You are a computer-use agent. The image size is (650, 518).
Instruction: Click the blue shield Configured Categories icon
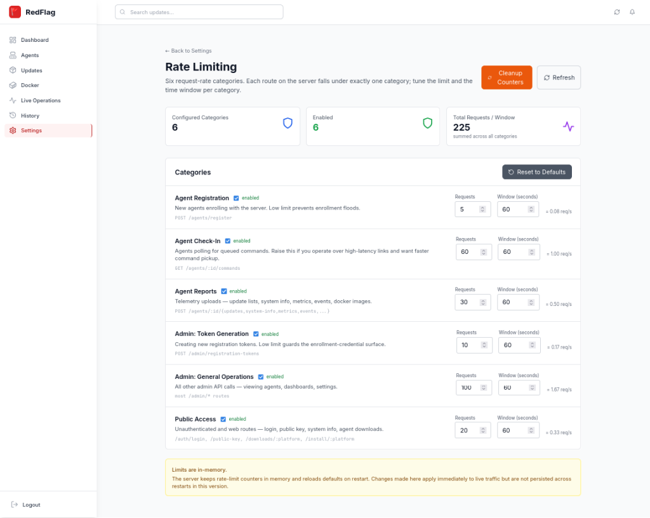[x=288, y=123]
